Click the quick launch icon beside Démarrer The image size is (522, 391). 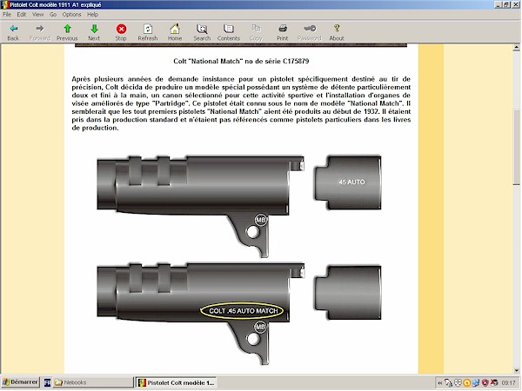(x=47, y=382)
